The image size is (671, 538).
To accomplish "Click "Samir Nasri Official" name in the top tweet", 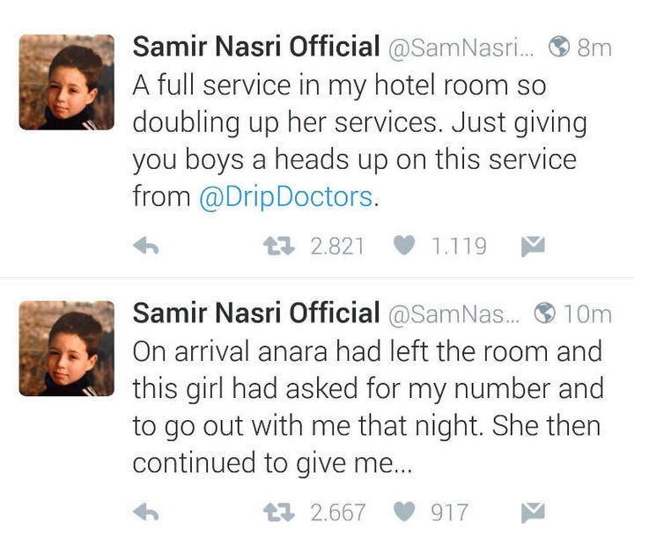I will 255,47.
